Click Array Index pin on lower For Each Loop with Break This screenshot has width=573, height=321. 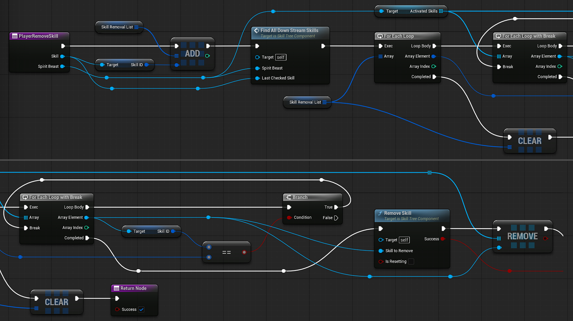pos(87,228)
